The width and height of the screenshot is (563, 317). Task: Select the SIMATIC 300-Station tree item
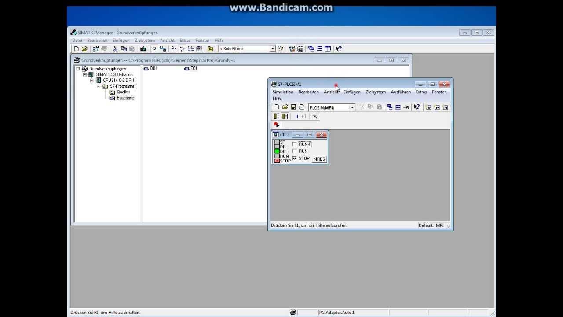[114, 74]
